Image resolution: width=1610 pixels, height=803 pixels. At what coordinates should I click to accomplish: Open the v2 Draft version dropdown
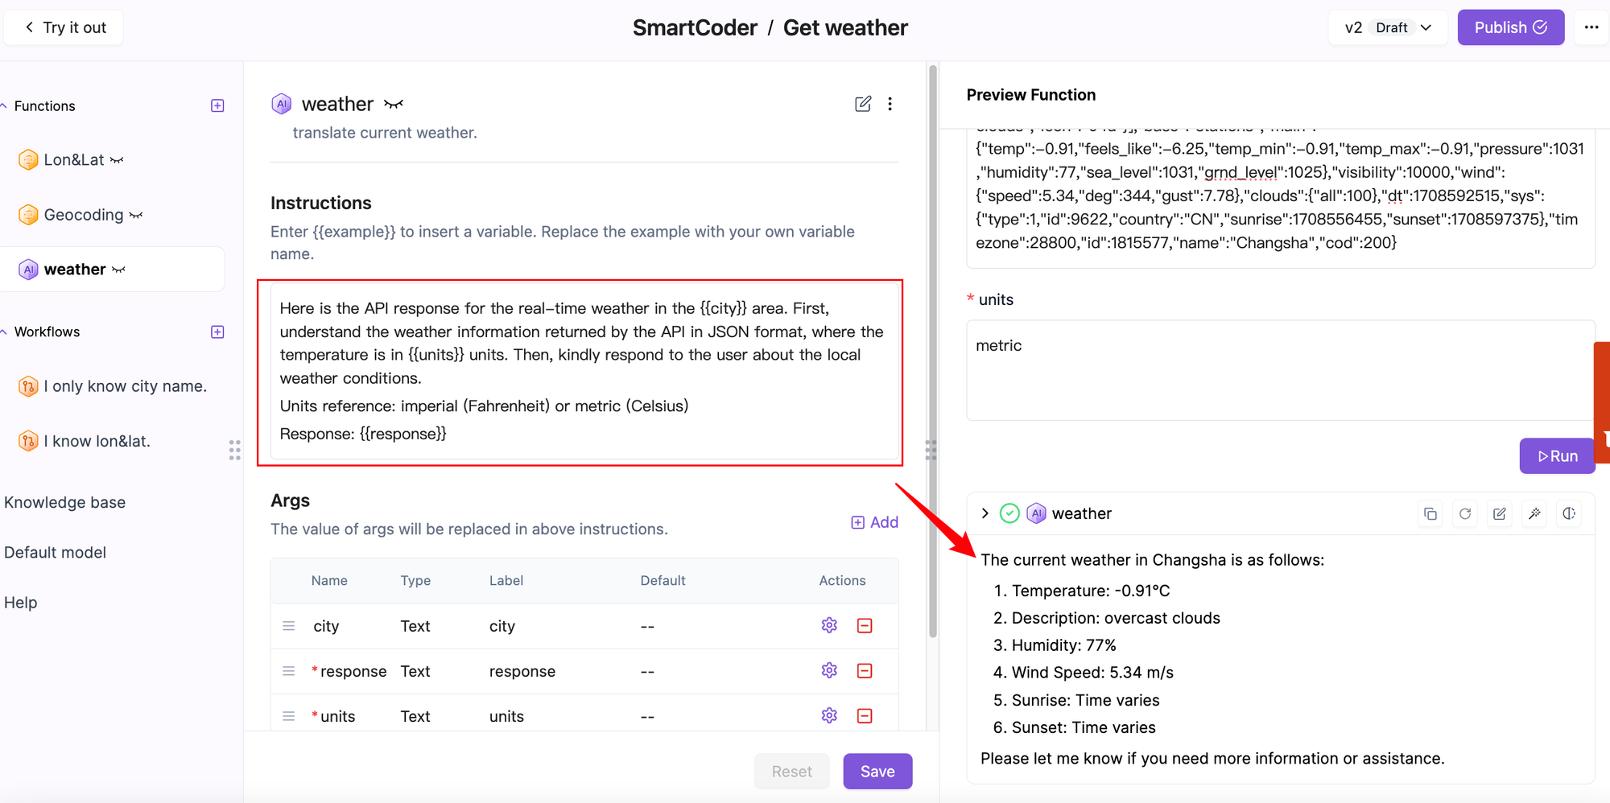pos(1388,27)
